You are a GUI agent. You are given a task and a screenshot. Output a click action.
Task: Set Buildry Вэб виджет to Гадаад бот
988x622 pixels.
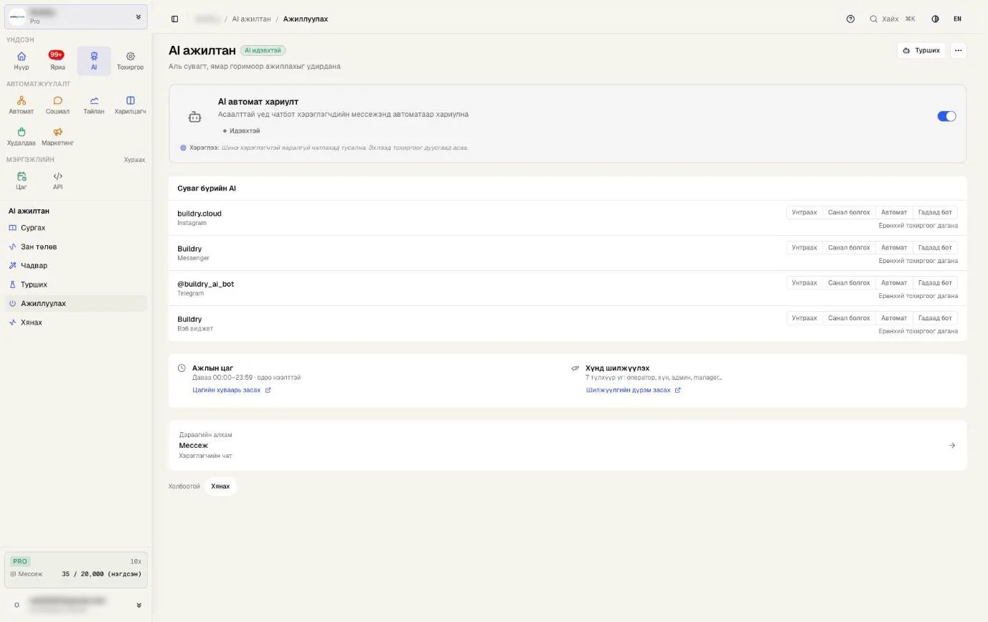click(x=935, y=317)
